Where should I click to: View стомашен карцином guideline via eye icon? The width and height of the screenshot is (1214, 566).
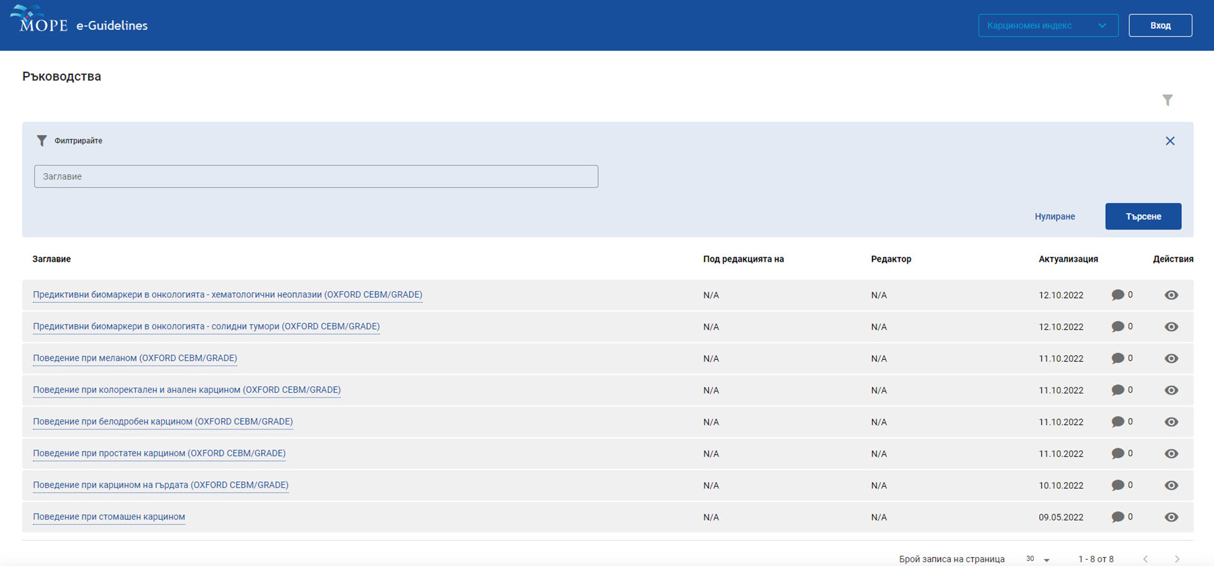pyautogui.click(x=1172, y=517)
